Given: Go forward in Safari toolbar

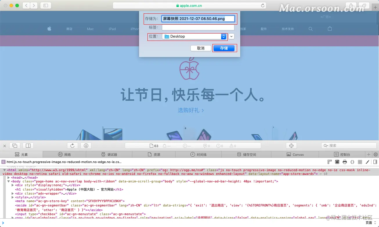Looking at the screenshot, I should click(34, 5).
